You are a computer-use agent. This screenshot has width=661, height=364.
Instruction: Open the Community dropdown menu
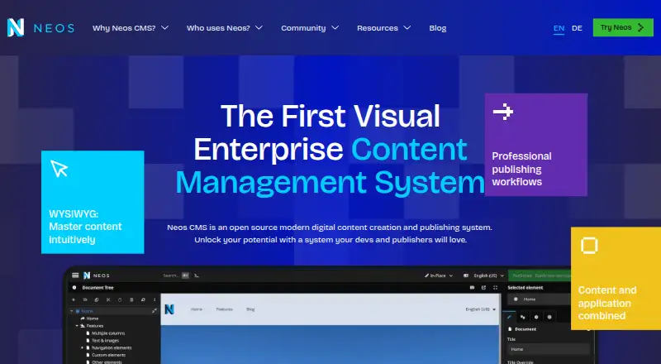(x=310, y=28)
